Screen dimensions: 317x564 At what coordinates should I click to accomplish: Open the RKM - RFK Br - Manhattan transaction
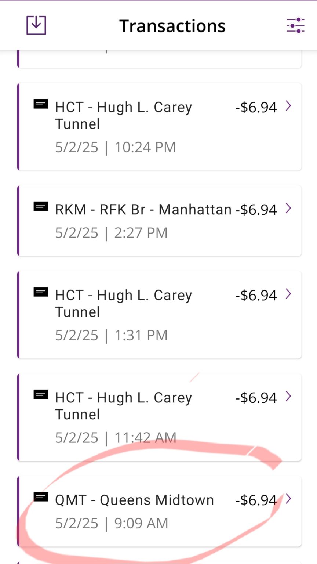pyautogui.click(x=160, y=221)
